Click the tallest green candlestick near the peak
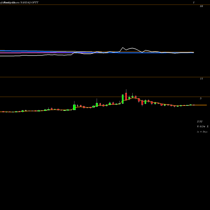210x210 pixels. pyautogui.click(x=123, y=99)
